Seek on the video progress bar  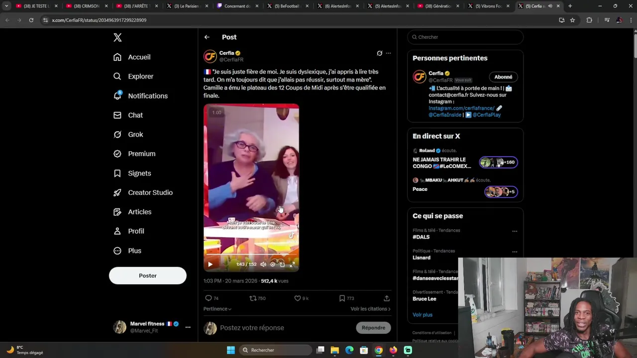251,255
